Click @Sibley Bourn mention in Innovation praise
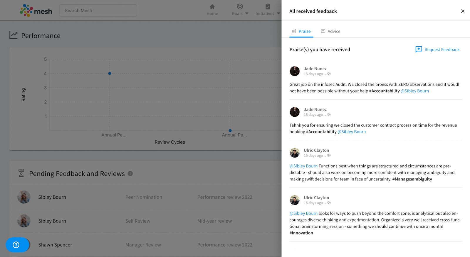470x257 pixels. pos(303,213)
